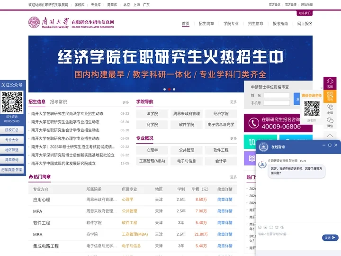Open 简章详情 for 集成电路工程 row
341x256 pixels.
coord(225,246)
